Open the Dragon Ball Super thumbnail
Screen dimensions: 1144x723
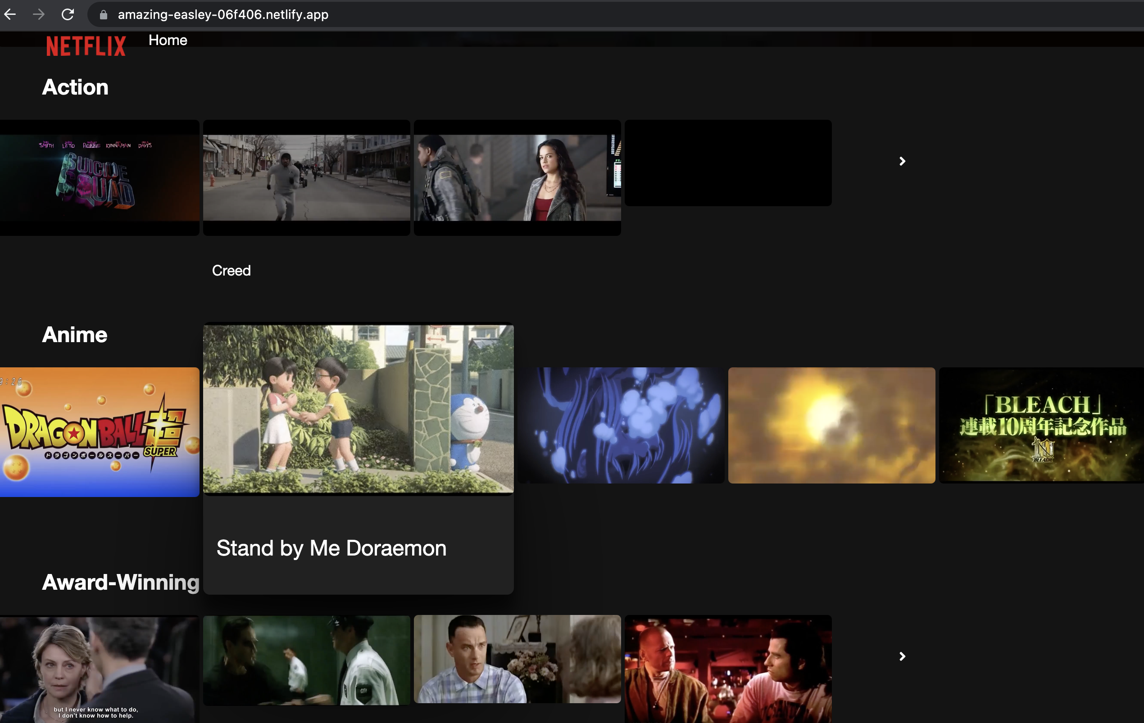click(x=99, y=432)
